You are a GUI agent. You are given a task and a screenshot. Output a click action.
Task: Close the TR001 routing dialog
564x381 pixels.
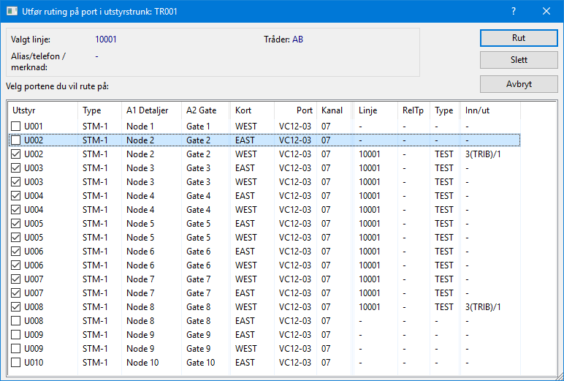click(546, 11)
